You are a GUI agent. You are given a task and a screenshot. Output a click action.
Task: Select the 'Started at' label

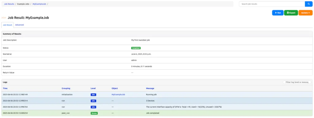(x=7, y=54)
